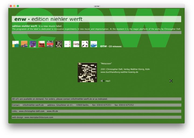Select the small Metazoon black pattern thumbnail
Image resolution: width=194 pixels, height=138 pixels.
[59, 44]
